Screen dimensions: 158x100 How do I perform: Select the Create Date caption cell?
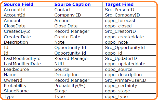[x=77, y=37]
